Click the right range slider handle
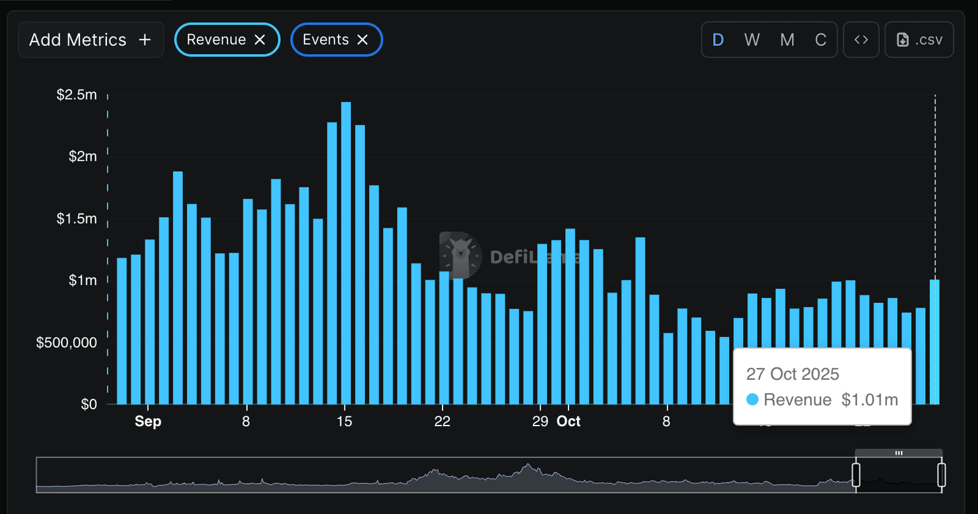978x514 pixels. pyautogui.click(x=941, y=475)
